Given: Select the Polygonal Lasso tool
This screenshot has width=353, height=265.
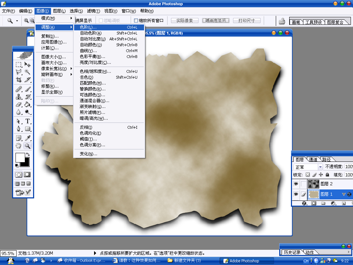Looking at the screenshot, I should pyautogui.click(x=19, y=72).
